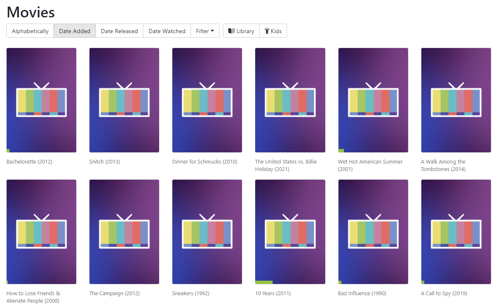Open the Bachelorette (2012) TV poster
The image size is (498, 308).
coord(41,100)
